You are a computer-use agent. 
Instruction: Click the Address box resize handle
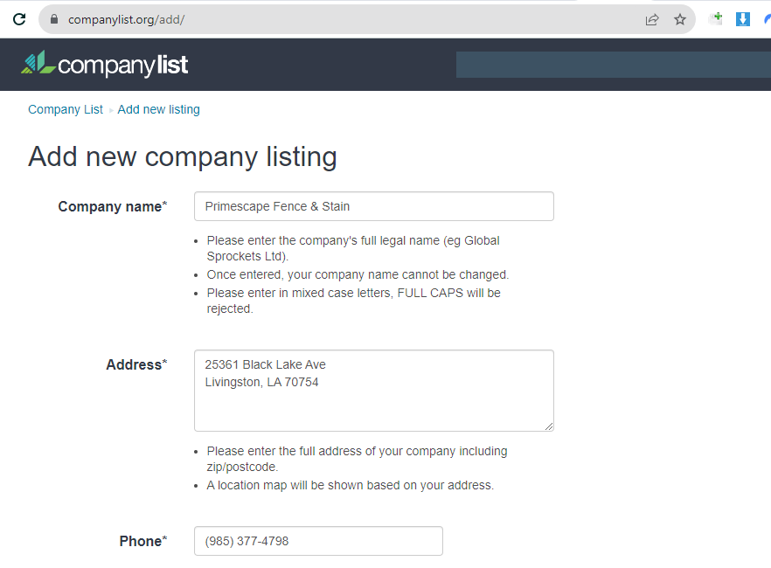(549, 426)
